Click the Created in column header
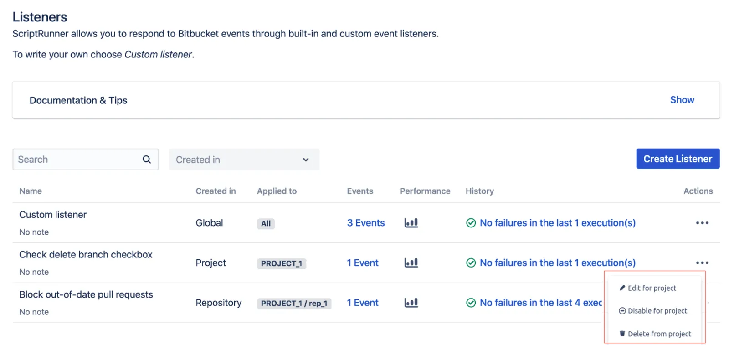The width and height of the screenshot is (729, 345). pos(216,191)
